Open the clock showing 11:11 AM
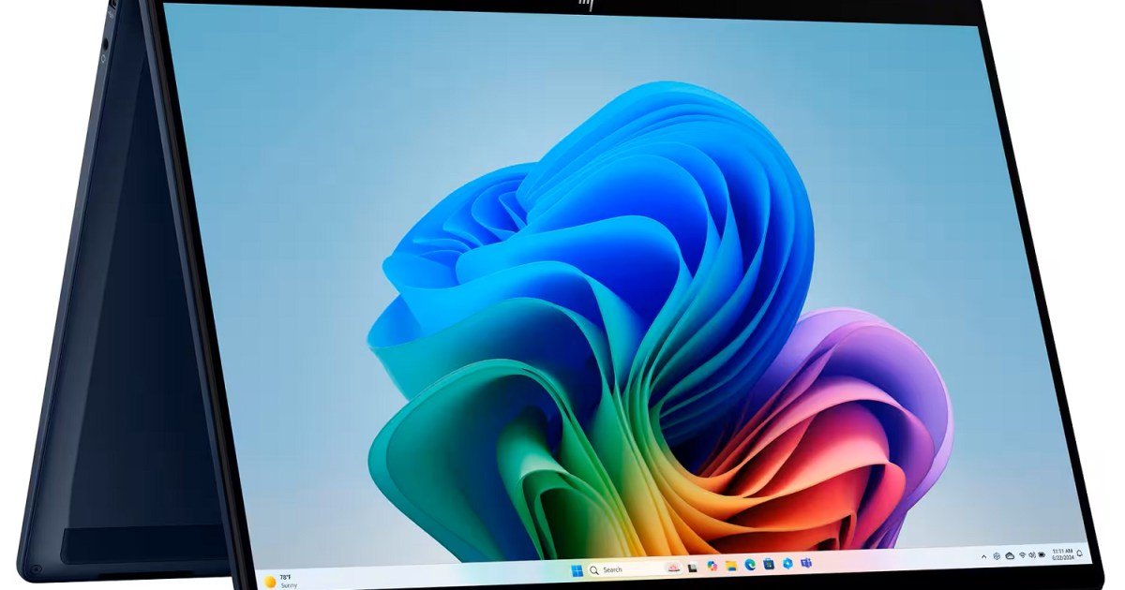Image resolution: width=1125 pixels, height=590 pixels. pos(1063,554)
